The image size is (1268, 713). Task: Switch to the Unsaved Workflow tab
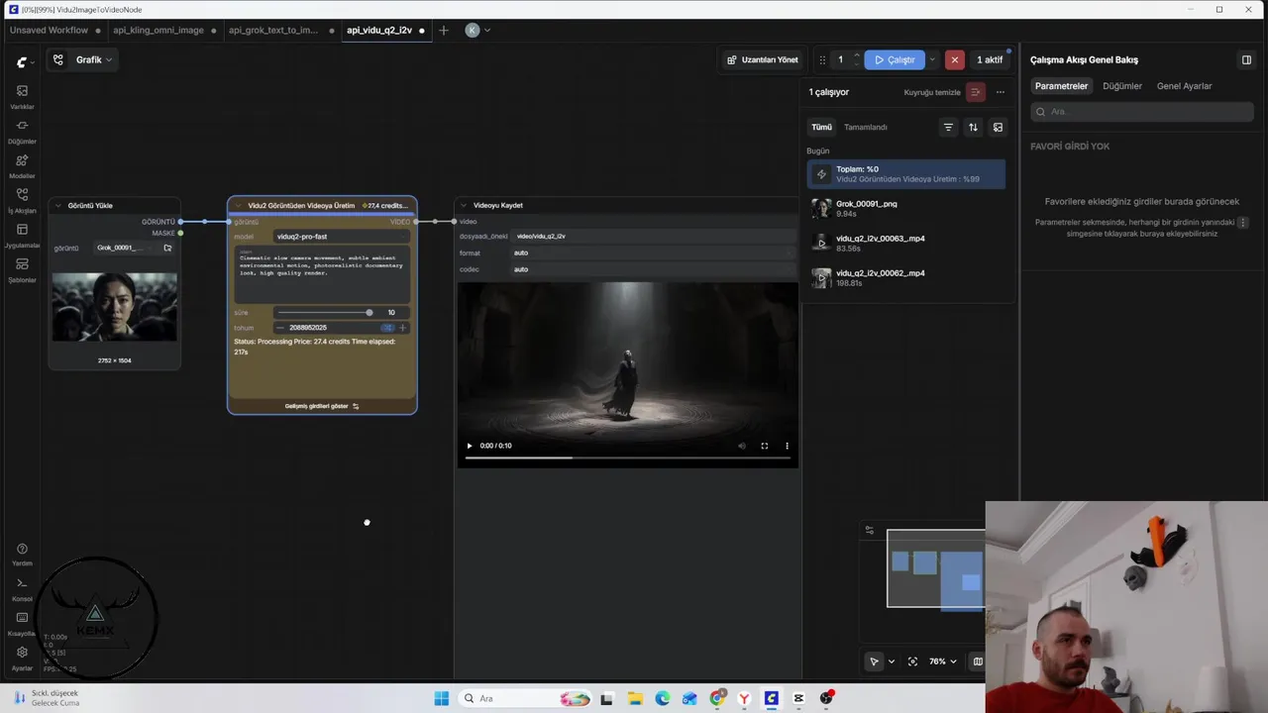(x=50, y=31)
